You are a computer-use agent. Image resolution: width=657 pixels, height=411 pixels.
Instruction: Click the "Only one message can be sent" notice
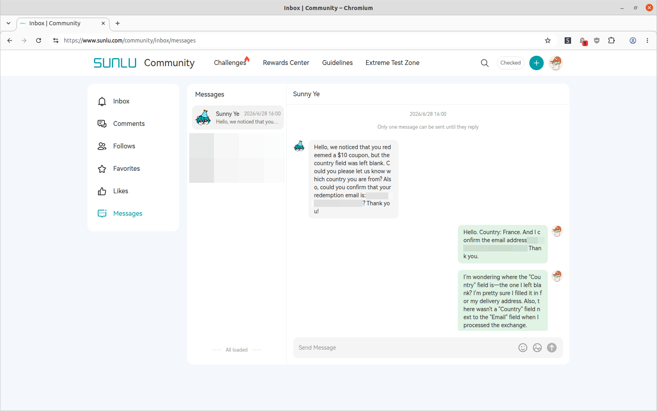428,127
